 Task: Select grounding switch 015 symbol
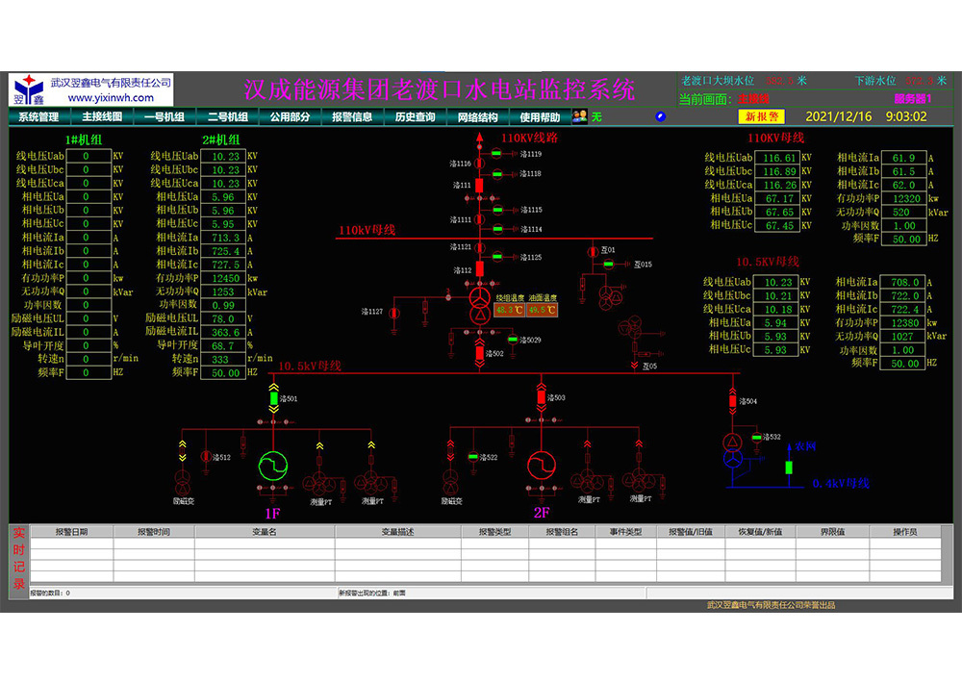pos(608,265)
